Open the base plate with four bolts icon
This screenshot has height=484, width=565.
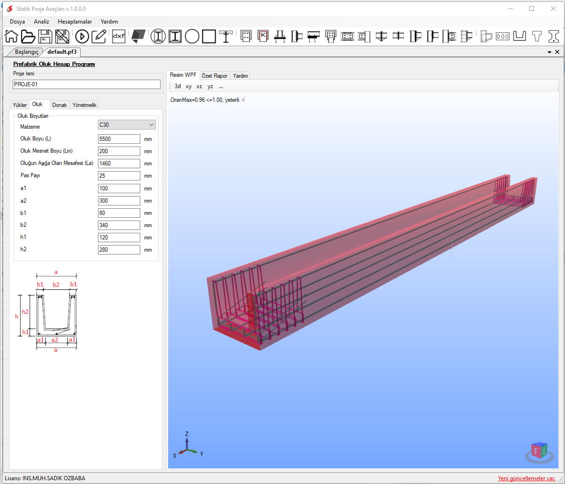[246, 36]
